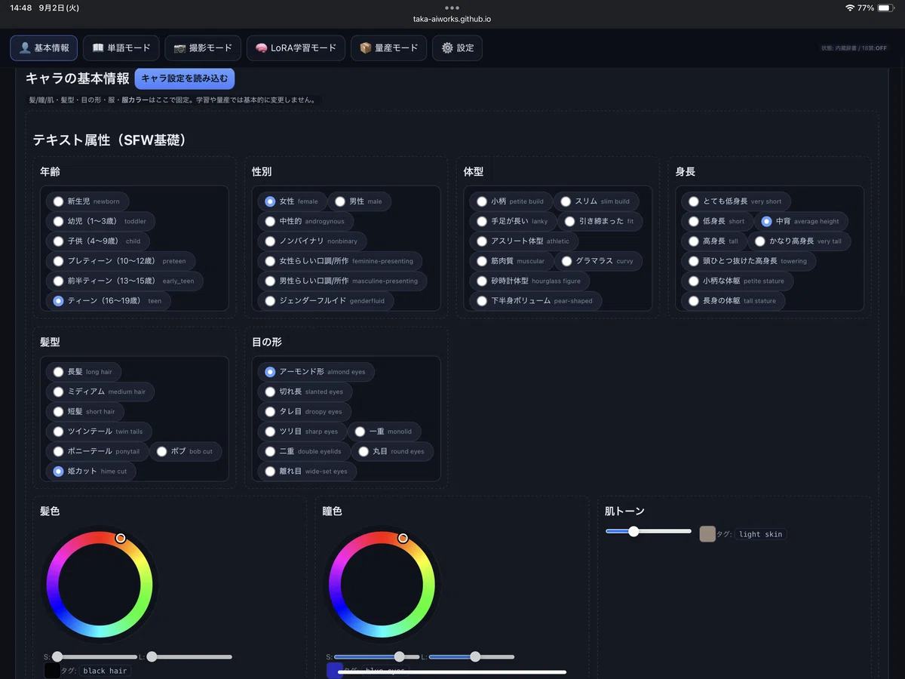Switch to 撮影モード tab

pyautogui.click(x=203, y=48)
